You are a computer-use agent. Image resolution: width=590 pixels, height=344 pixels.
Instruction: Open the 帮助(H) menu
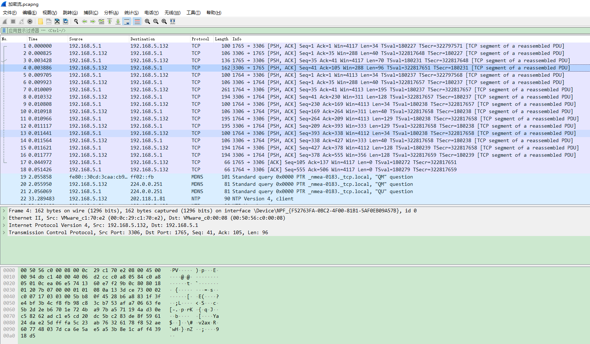coord(214,13)
